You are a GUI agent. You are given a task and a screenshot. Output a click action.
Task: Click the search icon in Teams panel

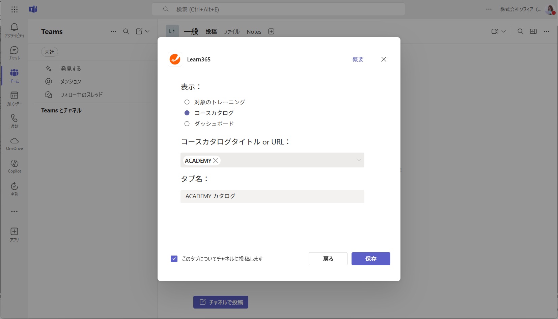point(126,31)
